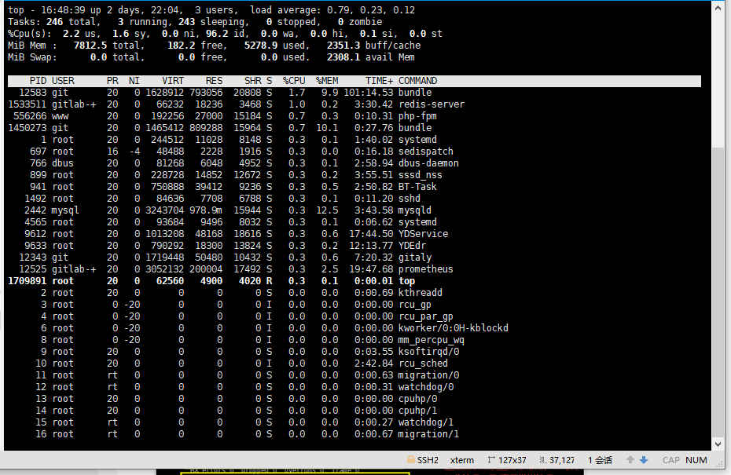Click the scrollbar up arrow

tap(718, 7)
